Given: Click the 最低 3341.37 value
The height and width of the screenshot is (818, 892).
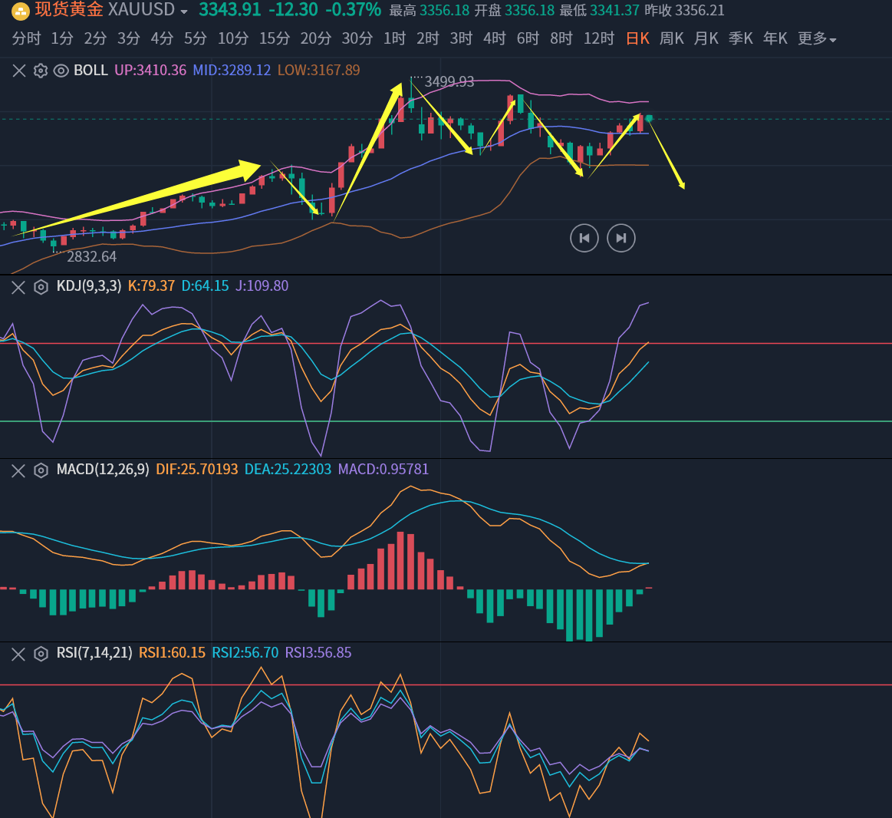Looking at the screenshot, I should (600, 10).
